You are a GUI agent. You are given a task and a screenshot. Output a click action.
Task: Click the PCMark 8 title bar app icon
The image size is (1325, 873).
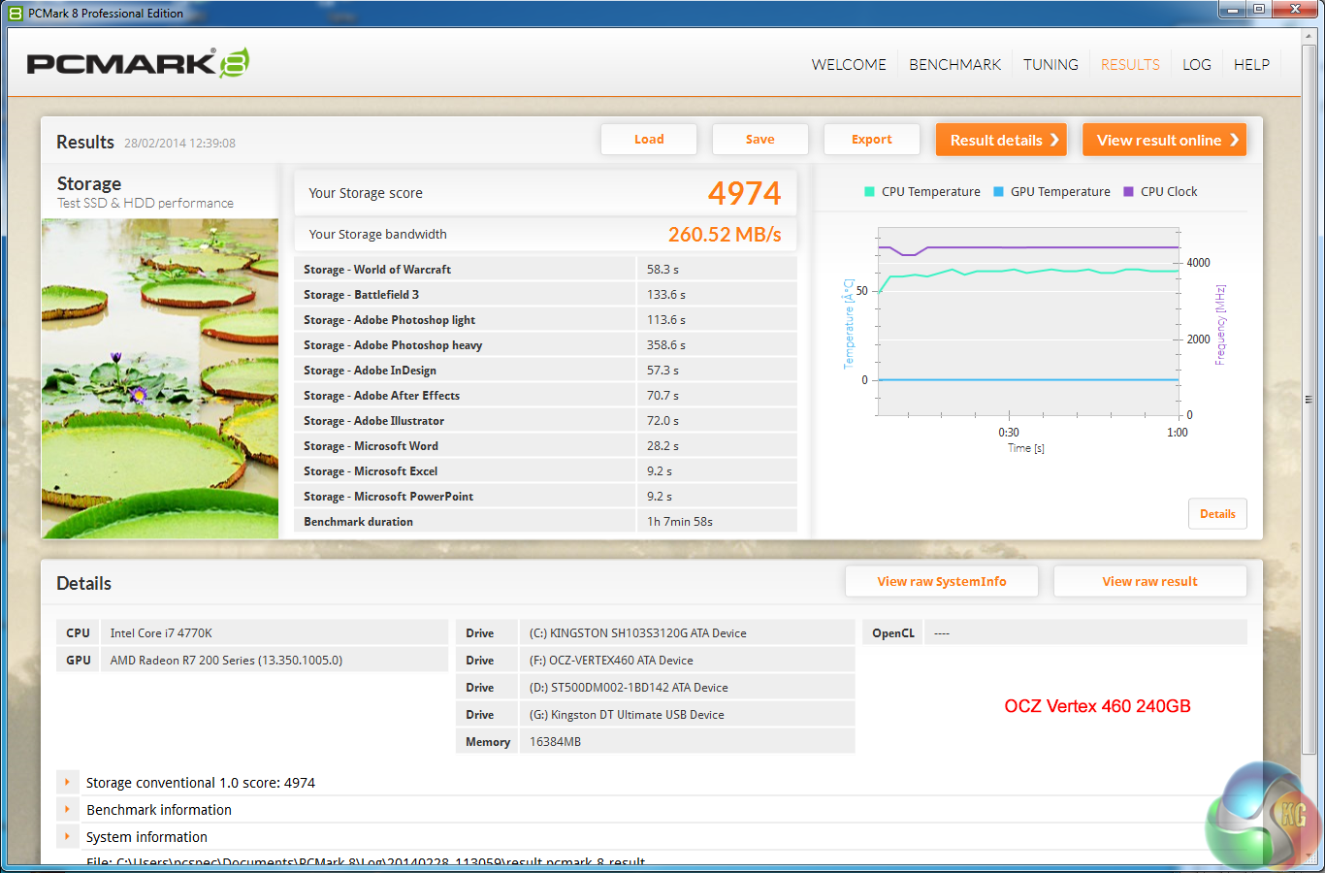[16, 14]
